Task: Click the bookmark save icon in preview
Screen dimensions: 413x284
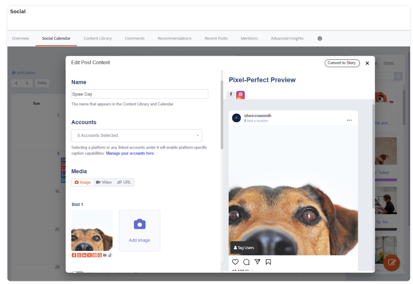Action: coord(268,262)
